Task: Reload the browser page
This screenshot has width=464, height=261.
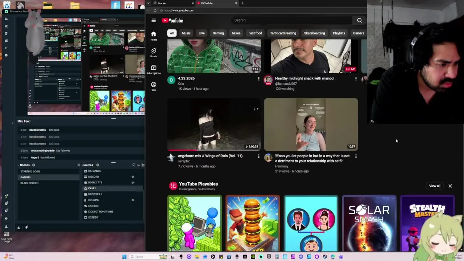Action: [155, 10]
